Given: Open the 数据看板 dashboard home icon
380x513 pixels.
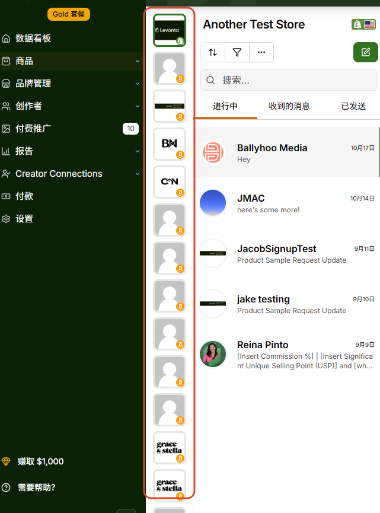Looking at the screenshot, I should pyautogui.click(x=6, y=39).
